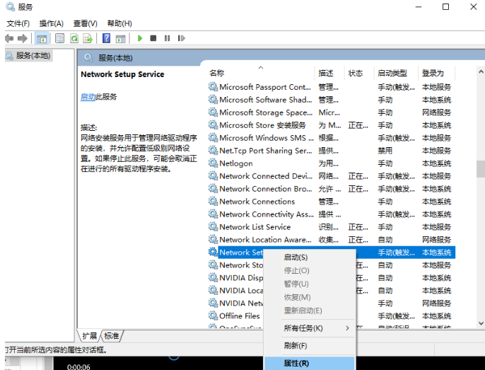The width and height of the screenshot is (485, 370).
Task: Click the back arrow in toolbar
Action: pyautogui.click(x=9, y=38)
